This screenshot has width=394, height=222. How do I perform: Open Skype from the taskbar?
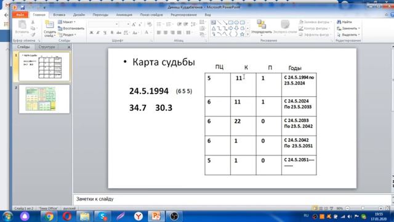103,216
